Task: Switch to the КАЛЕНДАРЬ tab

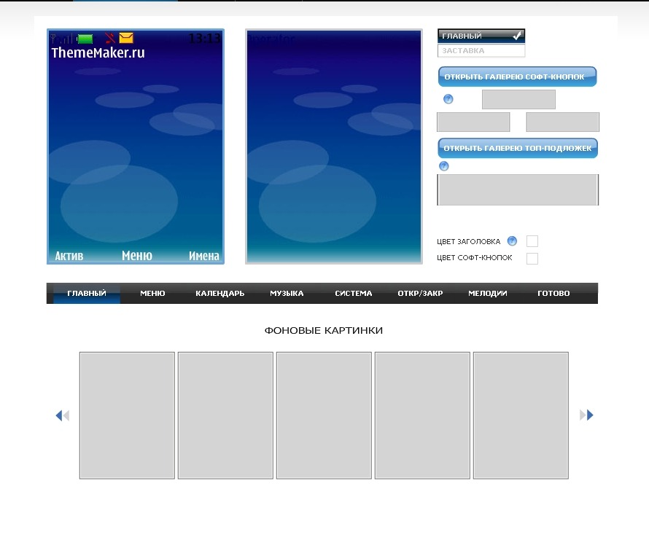Action: tap(219, 294)
